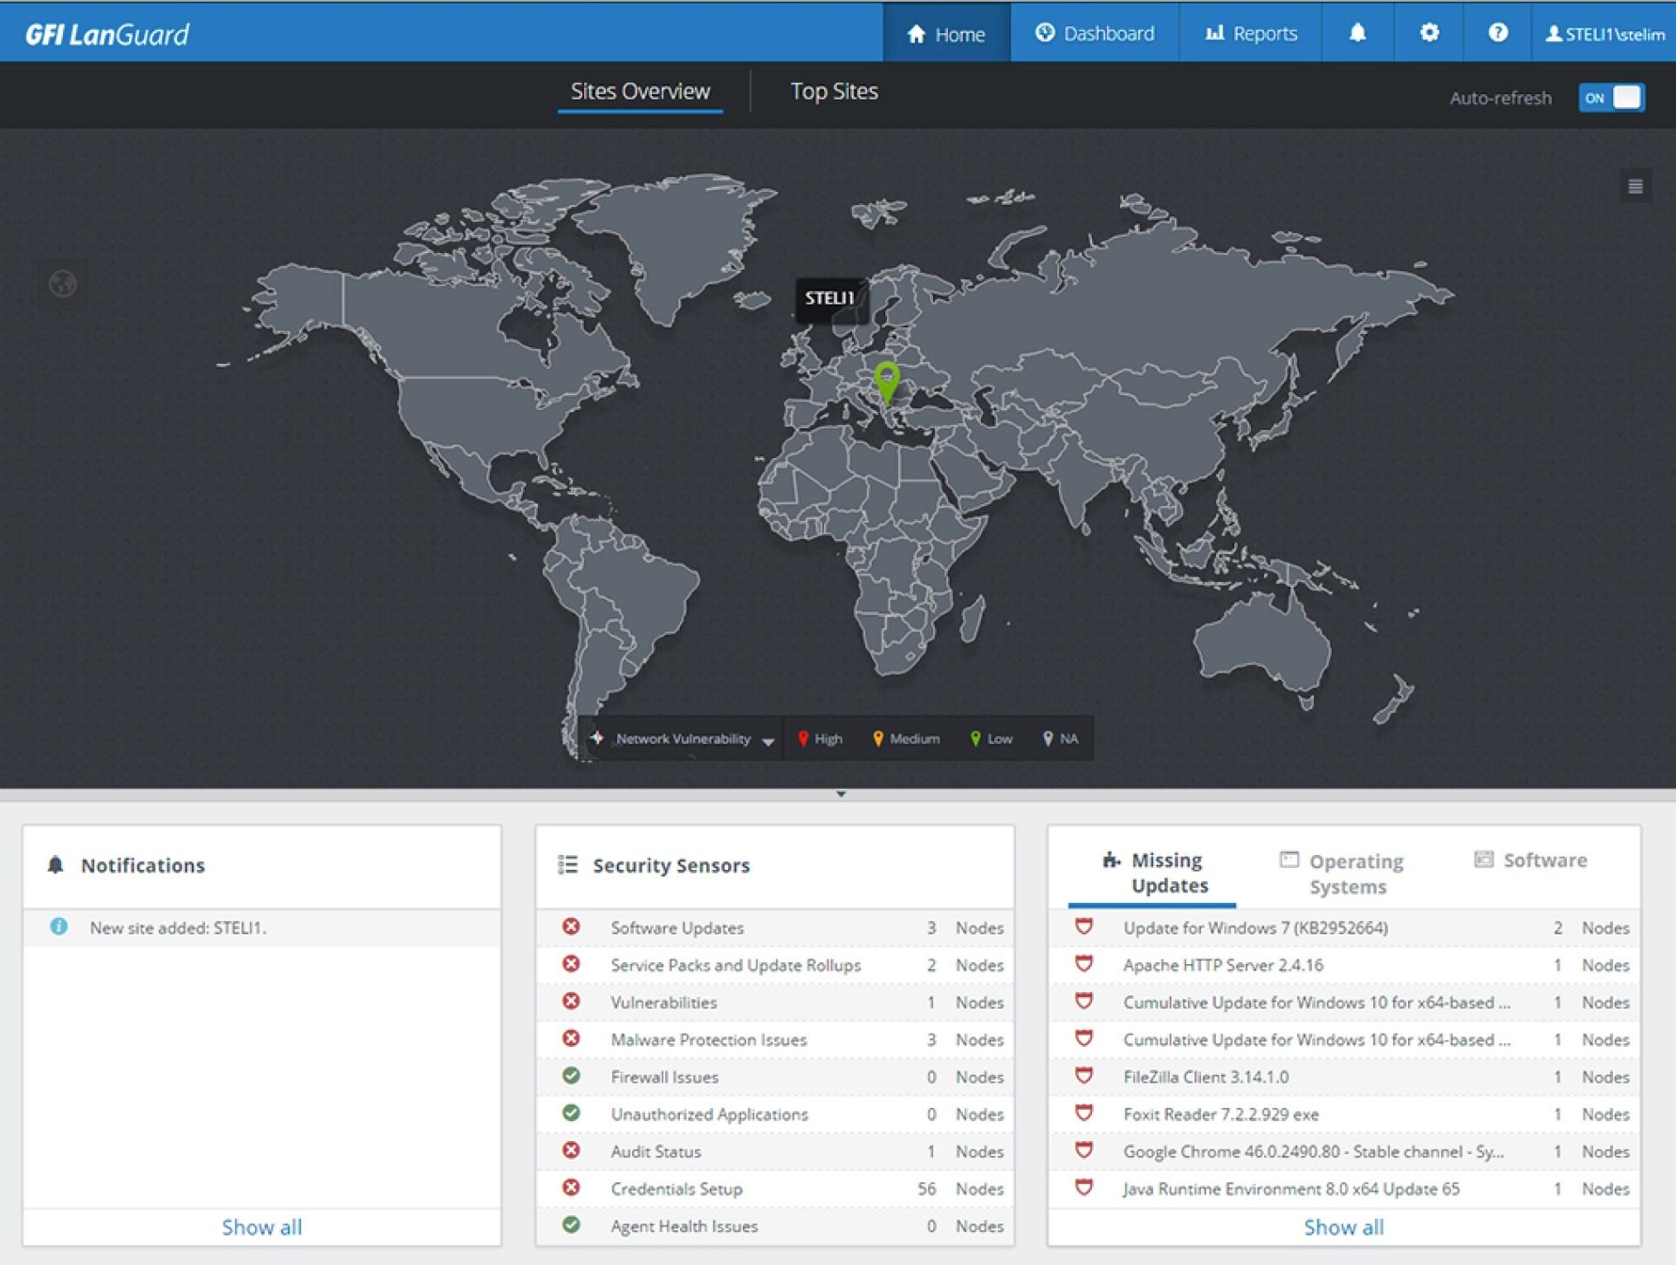Collapse the map panel with arrow

pyautogui.click(x=841, y=794)
